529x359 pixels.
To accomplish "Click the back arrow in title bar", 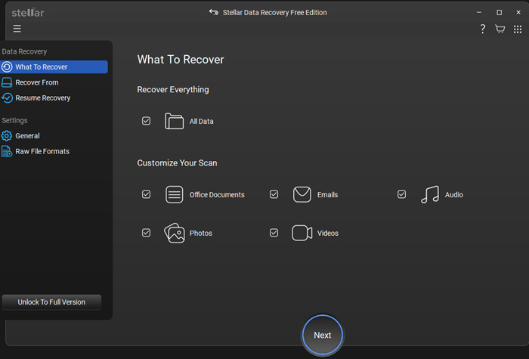I will [214, 13].
